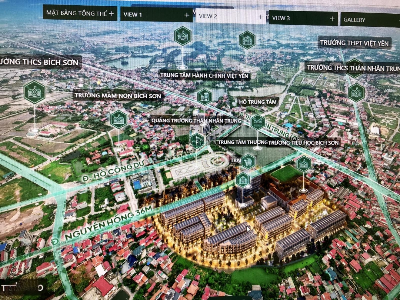This screenshot has height=300, width=400.
Task: Click the Trung Tâm Hành Chính Việt Yên label
Action: 205,76
